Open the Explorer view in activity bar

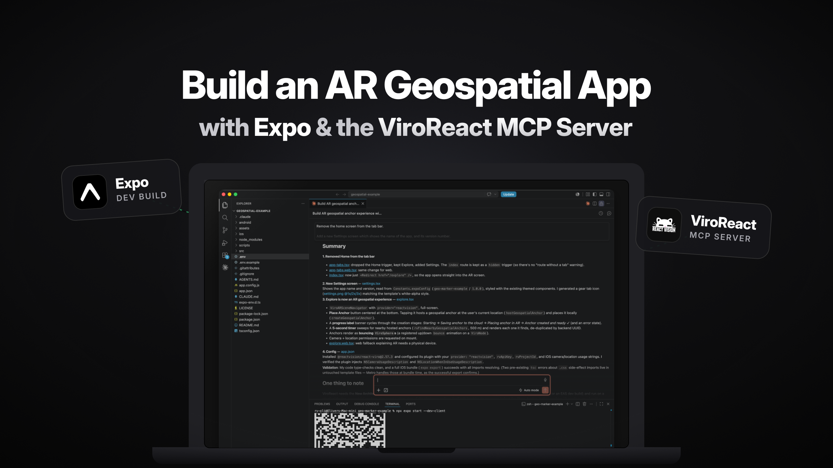225,205
